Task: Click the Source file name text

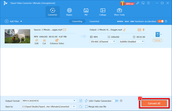Action: 48,30
